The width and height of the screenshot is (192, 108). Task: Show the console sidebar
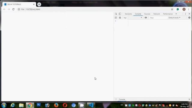coord(116,18)
